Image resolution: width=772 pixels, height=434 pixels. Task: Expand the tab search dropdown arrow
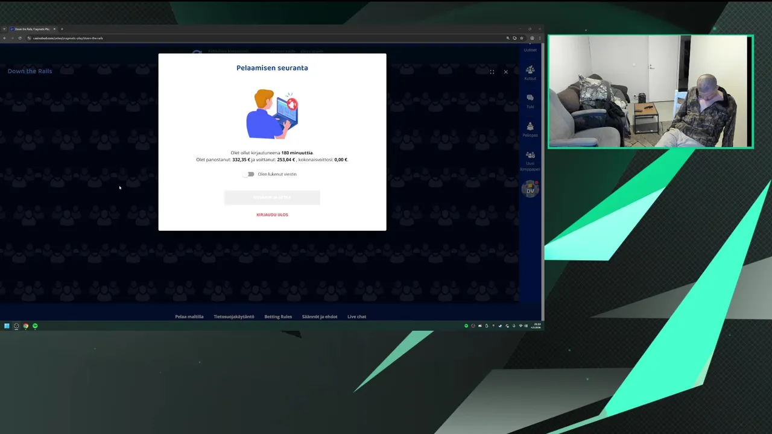[4, 29]
